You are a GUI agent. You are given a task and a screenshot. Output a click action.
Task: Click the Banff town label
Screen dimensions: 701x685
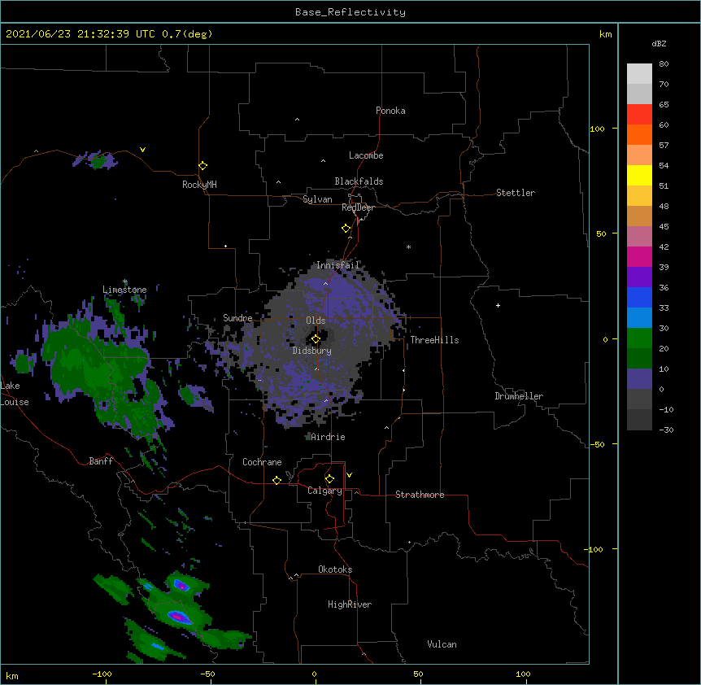(101, 461)
